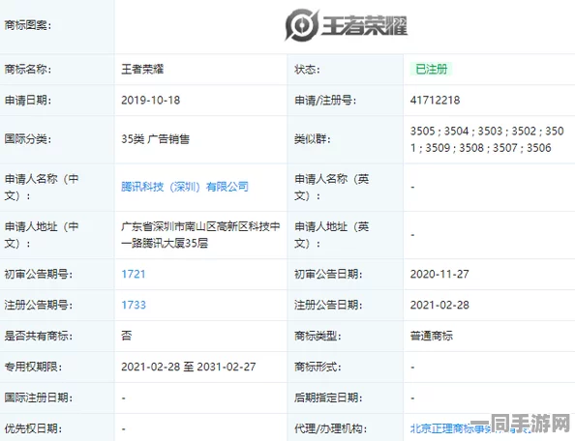Viewport: 575px width, 441px height.
Task: Select exclusive rights period 2021-02-28 至 2031-02-27
Action: tap(189, 367)
